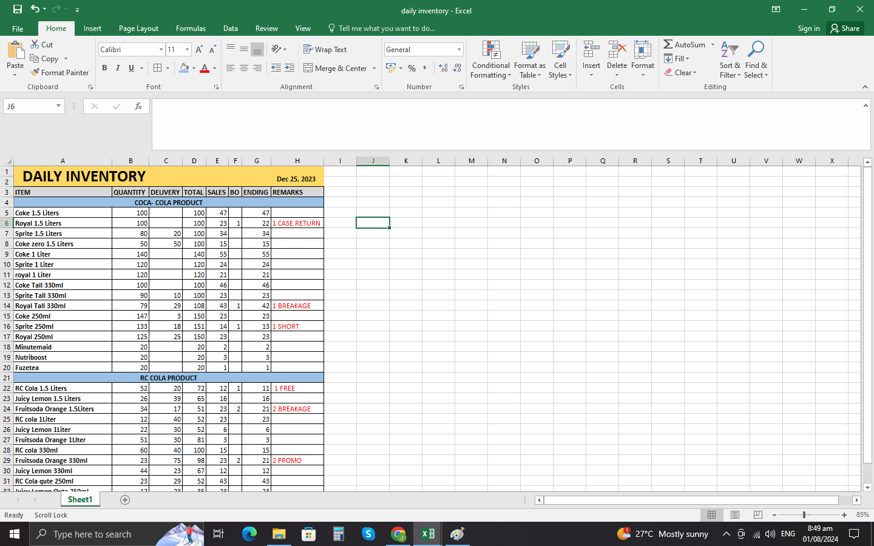Cut the selected cell
The width and height of the screenshot is (874, 546).
42,44
